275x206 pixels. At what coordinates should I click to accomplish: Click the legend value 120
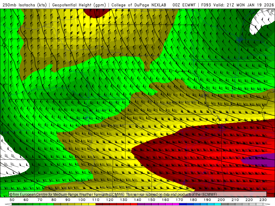coord(110,200)
